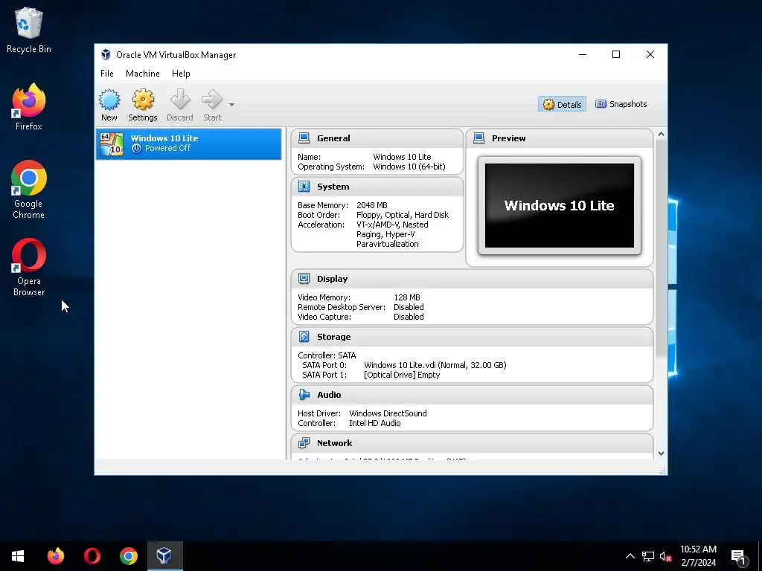Open the Display section header link
The image size is (762, 571).
pos(333,280)
